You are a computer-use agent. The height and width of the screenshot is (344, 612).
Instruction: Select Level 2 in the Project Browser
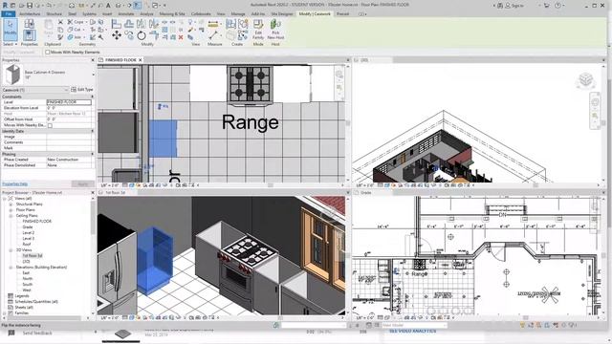pos(28,233)
